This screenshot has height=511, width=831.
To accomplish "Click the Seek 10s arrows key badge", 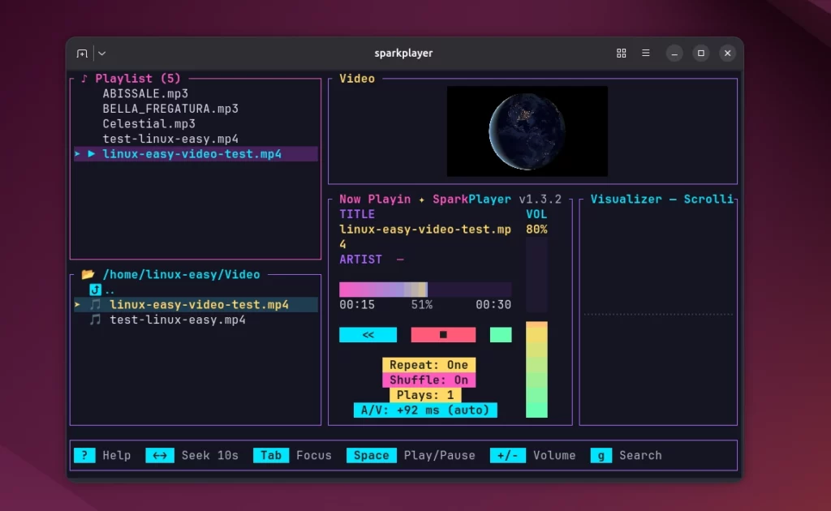I will pos(160,455).
